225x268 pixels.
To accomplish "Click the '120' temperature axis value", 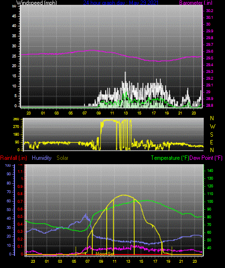I will coord(210,186).
